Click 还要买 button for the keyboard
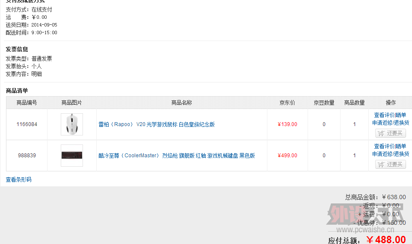This screenshot has height=244, width=412. pos(391,165)
